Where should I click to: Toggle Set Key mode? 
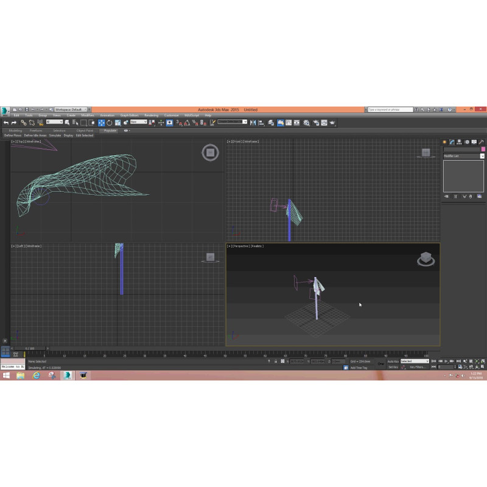pyautogui.click(x=393, y=367)
